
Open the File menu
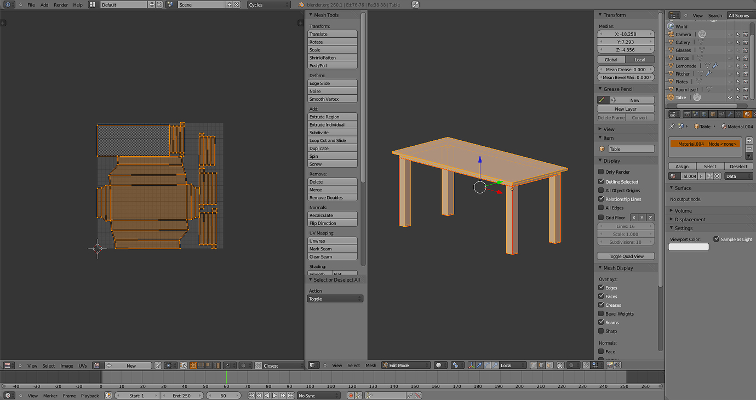(31, 4)
